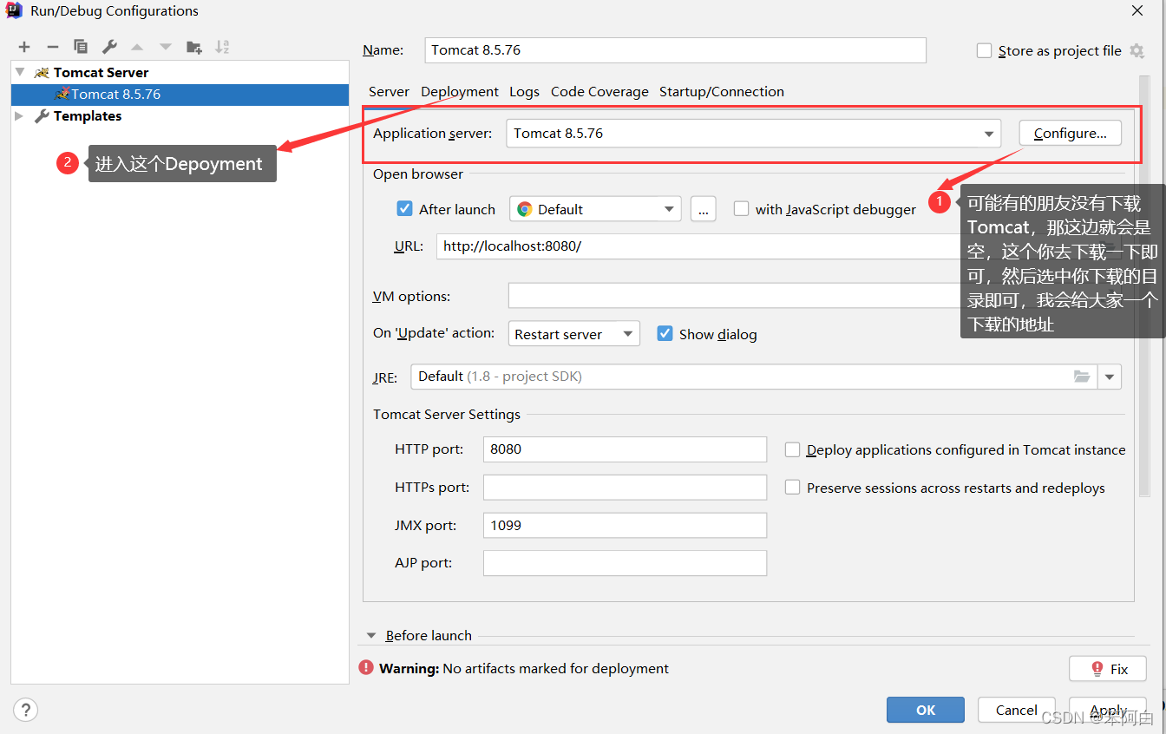1166x734 pixels.
Task: Click the IntelliJ icon in title bar
Action: (15, 11)
